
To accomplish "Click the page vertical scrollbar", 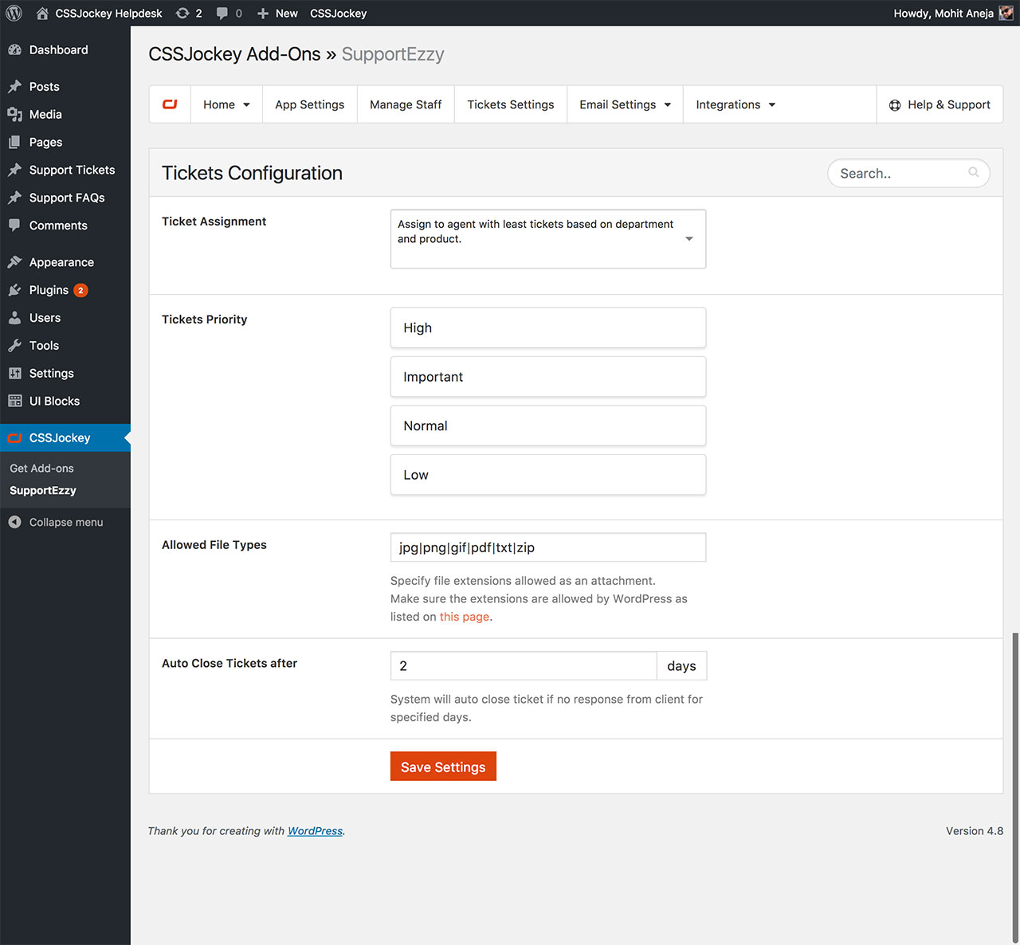I will point(1014,787).
